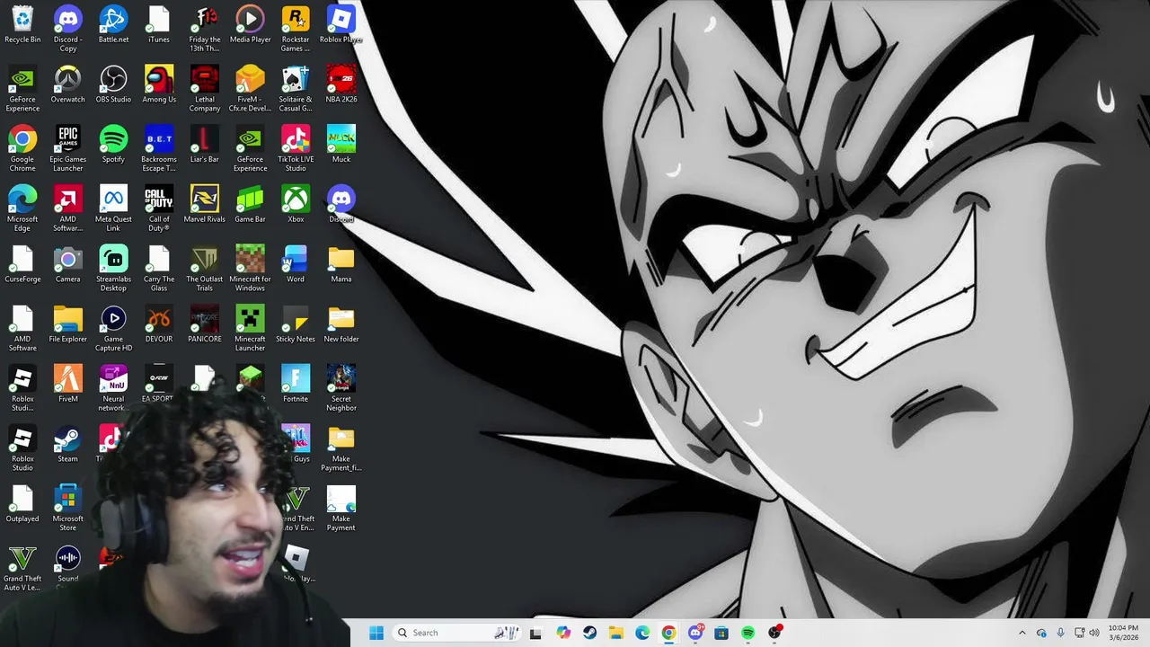Open Steam from the taskbar
The width and height of the screenshot is (1150, 647).
[589, 633]
